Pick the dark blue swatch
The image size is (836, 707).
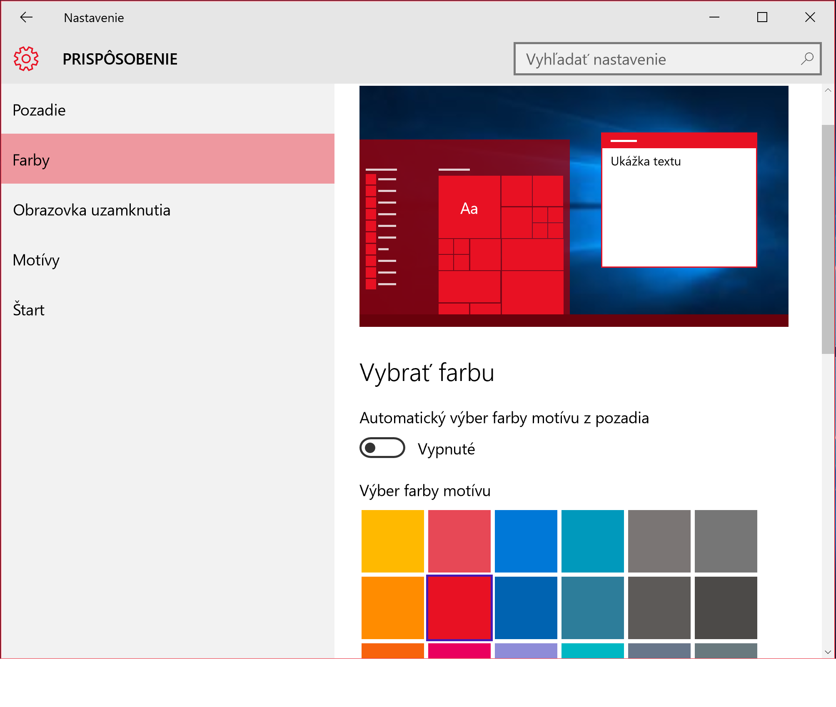[x=526, y=608]
